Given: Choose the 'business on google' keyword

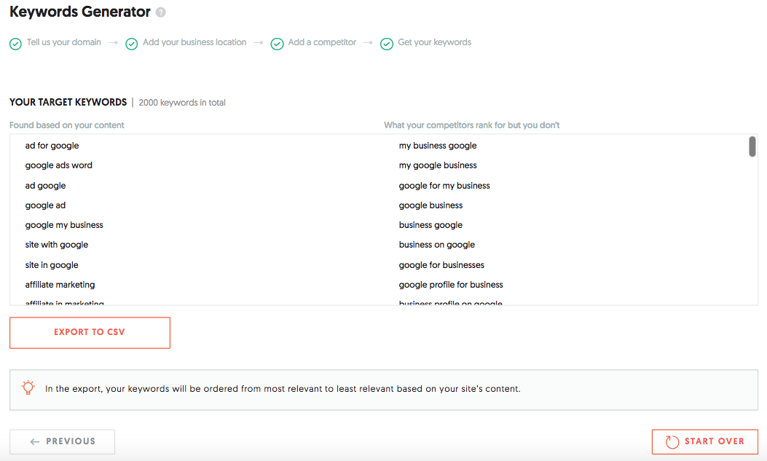Looking at the screenshot, I should (x=436, y=245).
